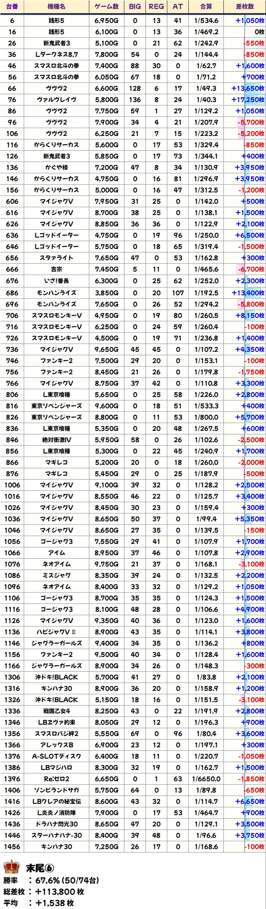Viewport: 266px width, 909px height.
Task: Select the 平均 +1,538枚 summary text
Action: [39, 903]
